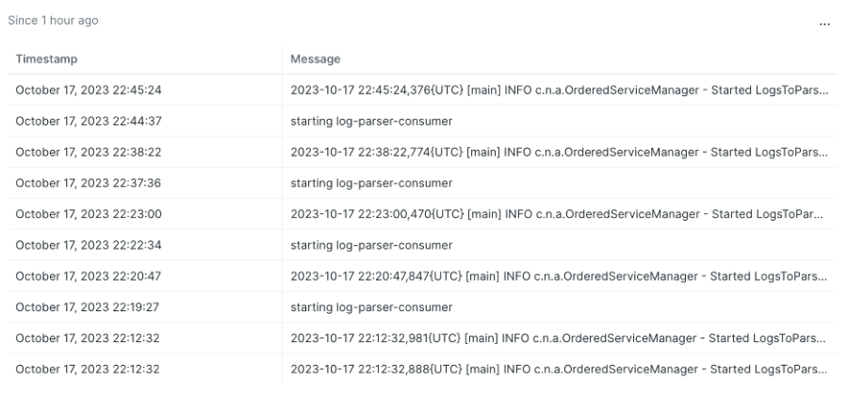Select the October 17, 2023 22:44:37 timestamp

click(x=89, y=122)
